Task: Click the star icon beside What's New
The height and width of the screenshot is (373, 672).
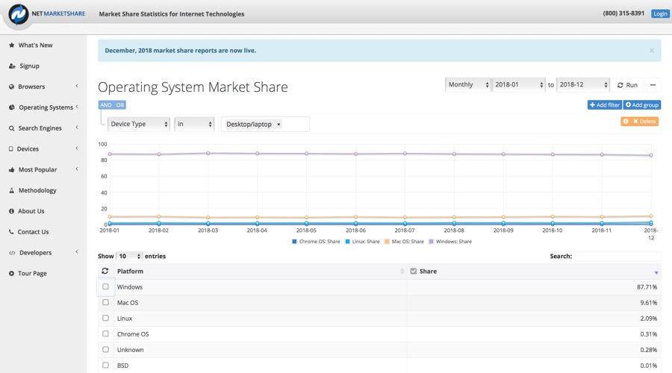Action: (11, 46)
